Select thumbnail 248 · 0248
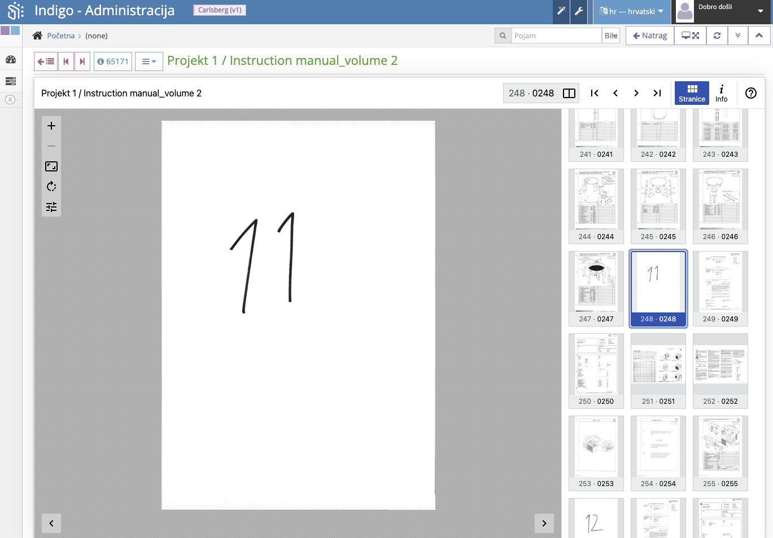Image resolution: width=773 pixels, height=538 pixels. [658, 289]
